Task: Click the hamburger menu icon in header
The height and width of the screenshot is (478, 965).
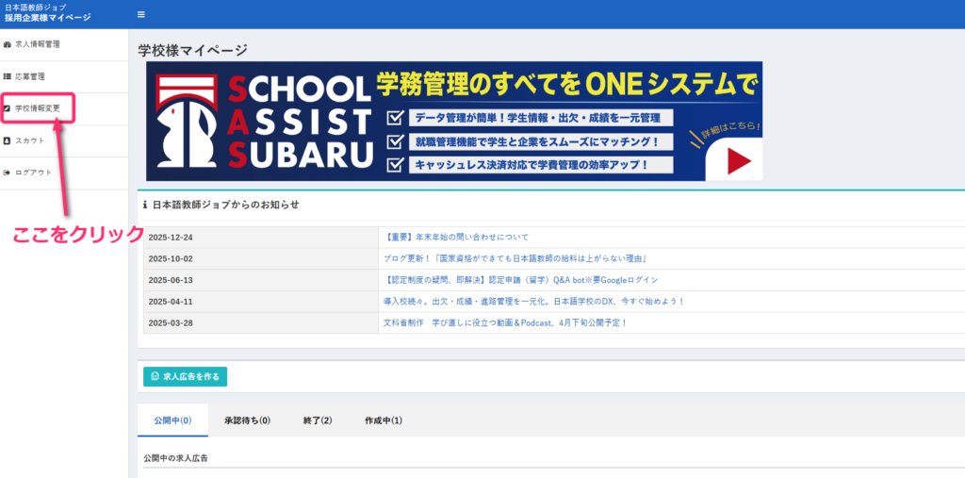Action: coord(141,14)
